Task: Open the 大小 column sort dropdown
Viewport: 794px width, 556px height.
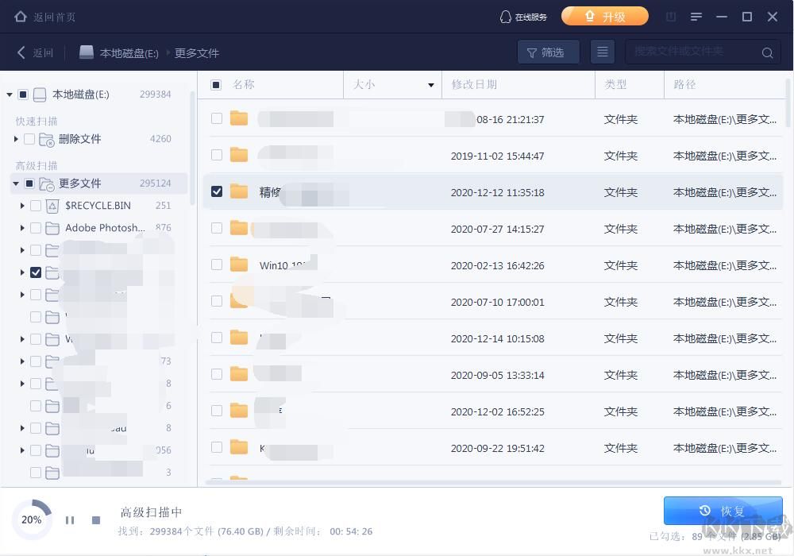Action: [x=430, y=84]
